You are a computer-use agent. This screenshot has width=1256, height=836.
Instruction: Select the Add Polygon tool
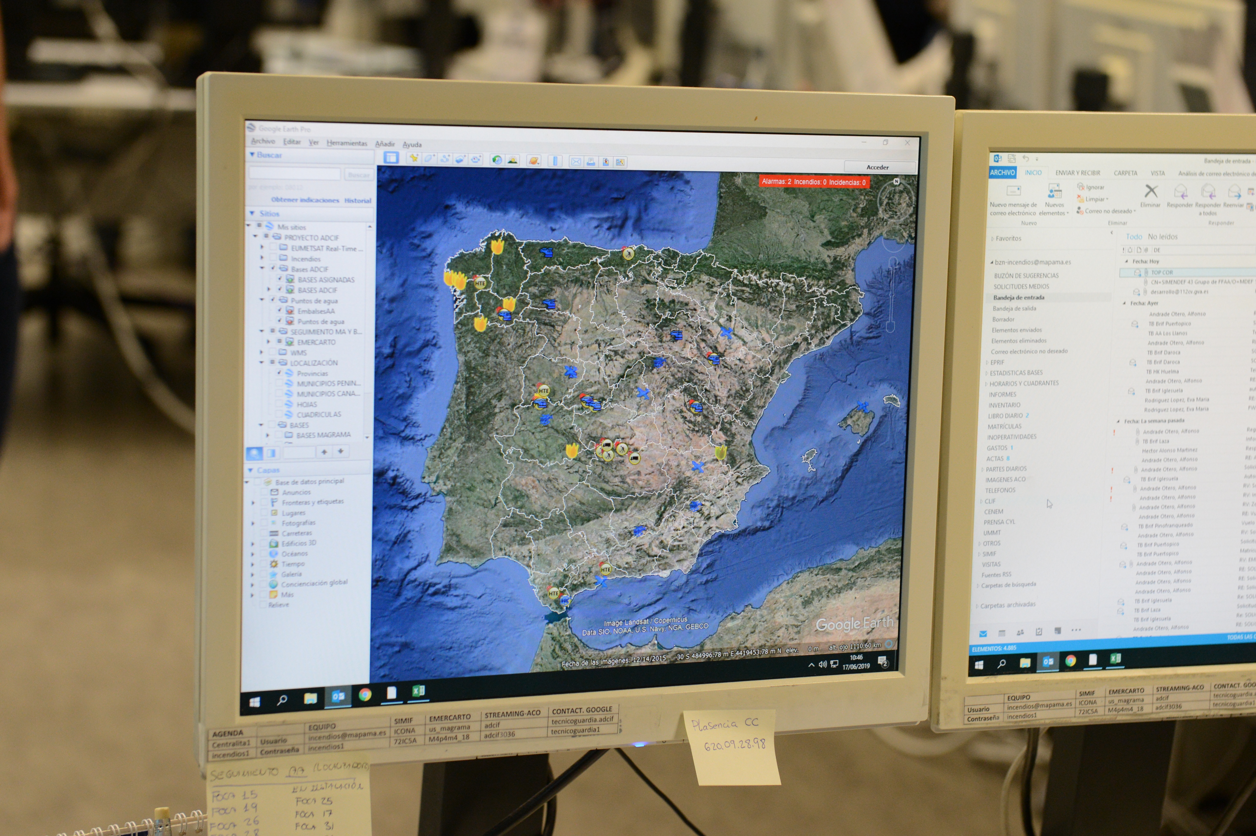click(429, 158)
